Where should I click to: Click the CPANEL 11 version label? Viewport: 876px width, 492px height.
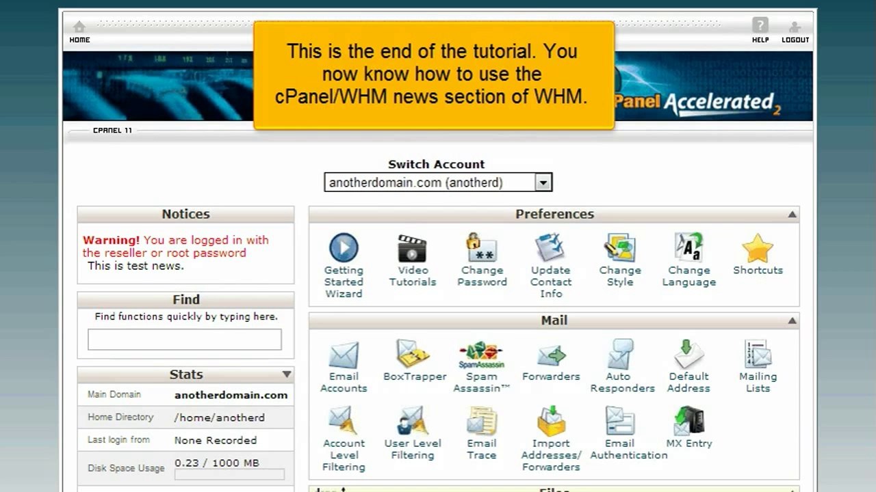tap(112, 131)
